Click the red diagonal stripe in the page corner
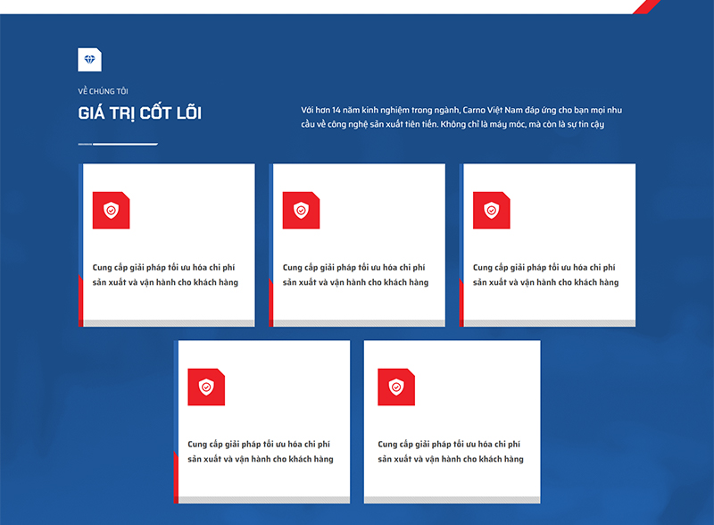Viewport: 714px width, 525px height. [x=644, y=6]
